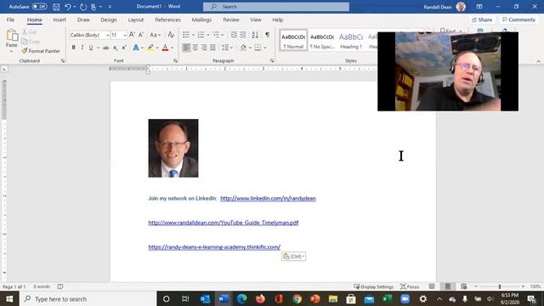
Task: Click the zoom slider handle
Action: coord(500,286)
